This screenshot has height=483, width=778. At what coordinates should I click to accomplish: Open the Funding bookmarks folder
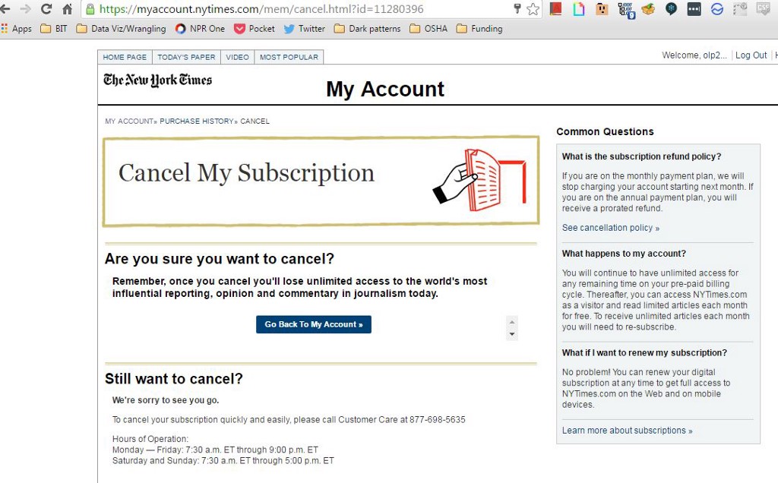click(479, 29)
